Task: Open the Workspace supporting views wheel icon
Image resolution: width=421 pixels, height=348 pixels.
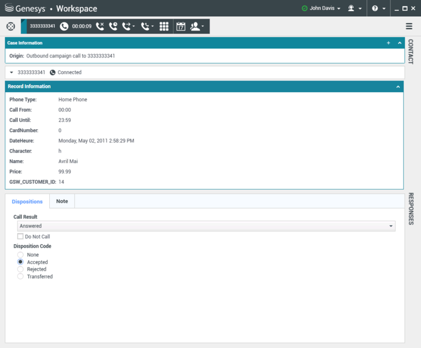Action: coord(10,26)
